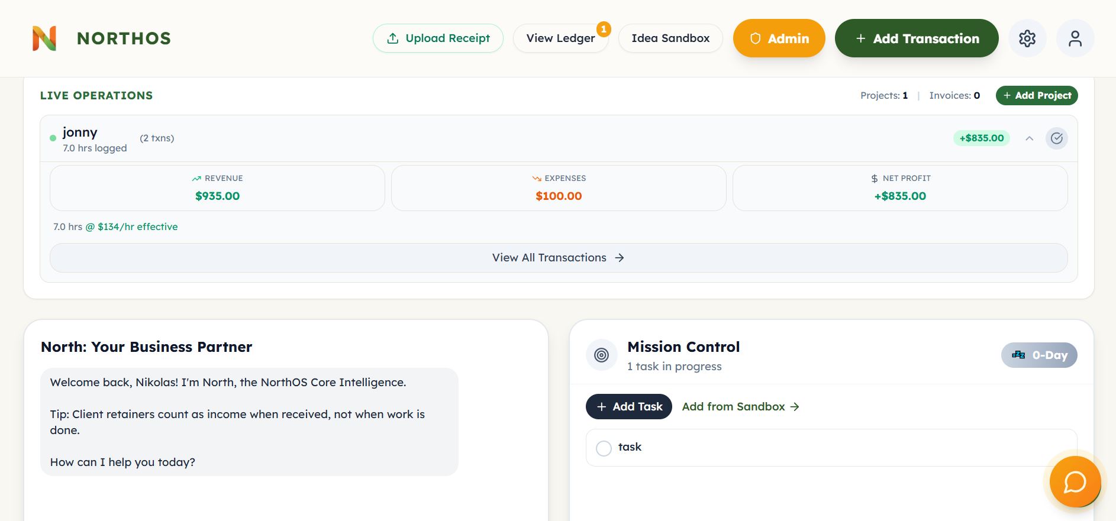1116x521 pixels.
Task: Click the Mission Control target icon
Action: 601,355
